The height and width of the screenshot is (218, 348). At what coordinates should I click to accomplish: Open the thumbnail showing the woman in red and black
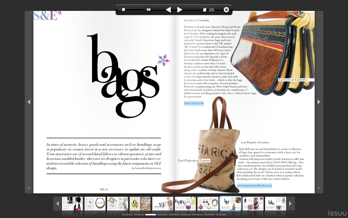tap(72, 203)
